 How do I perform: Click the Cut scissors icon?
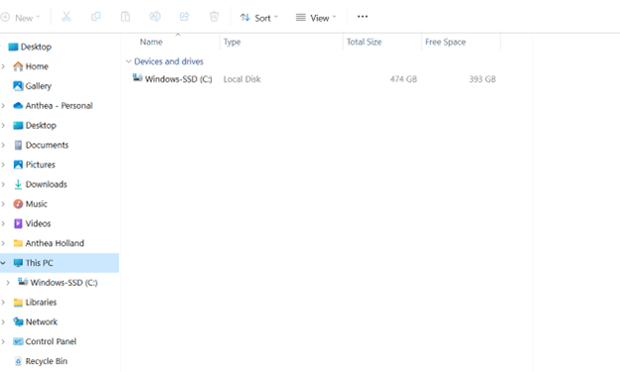click(66, 17)
